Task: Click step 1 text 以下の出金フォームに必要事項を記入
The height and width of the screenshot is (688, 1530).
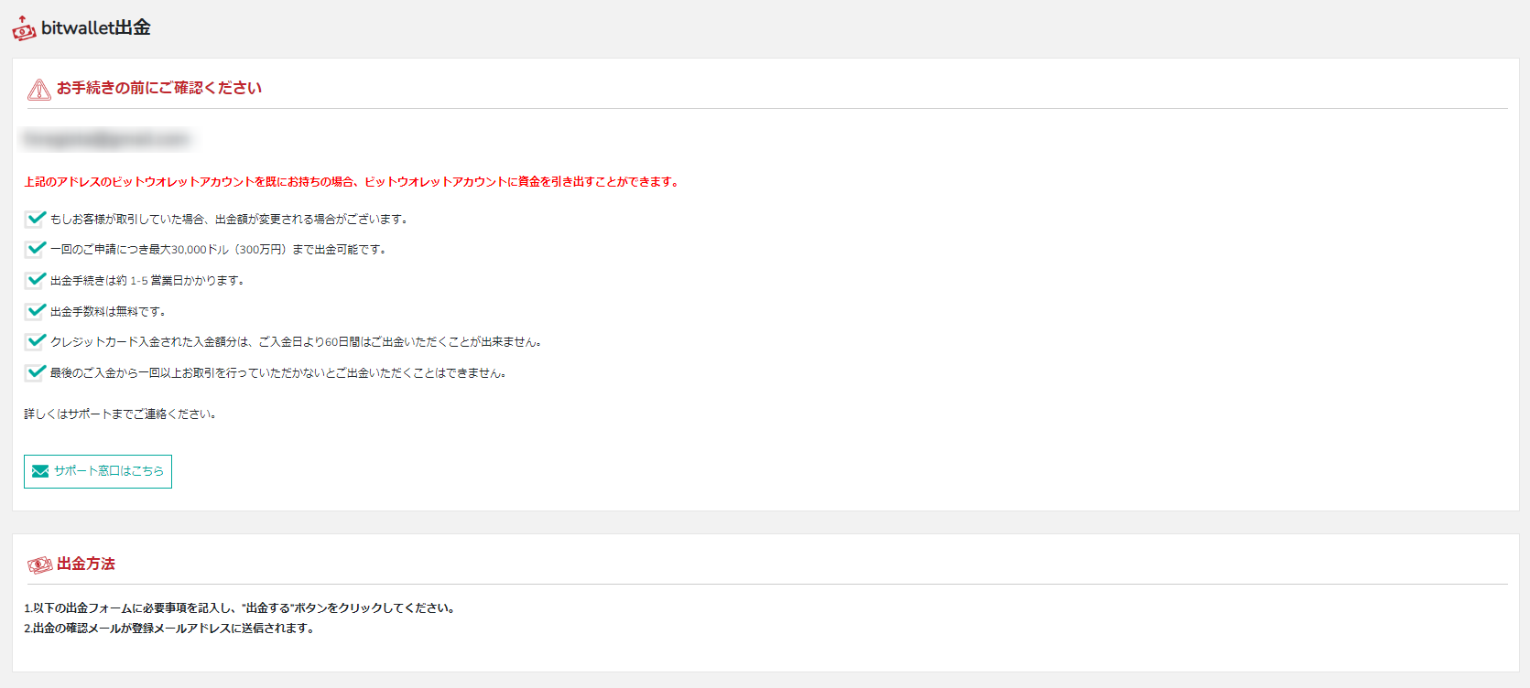Action: (x=242, y=608)
